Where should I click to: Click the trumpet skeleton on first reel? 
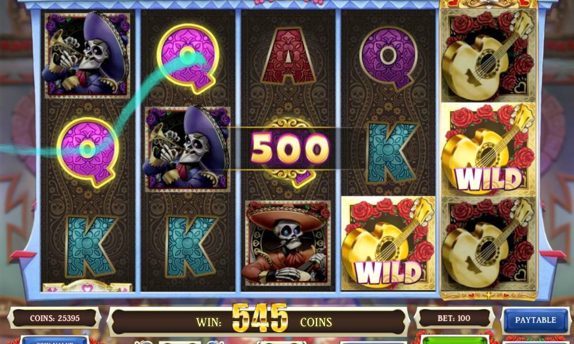coord(87,55)
